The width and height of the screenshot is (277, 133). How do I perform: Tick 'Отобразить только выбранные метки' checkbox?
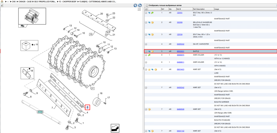147,6
